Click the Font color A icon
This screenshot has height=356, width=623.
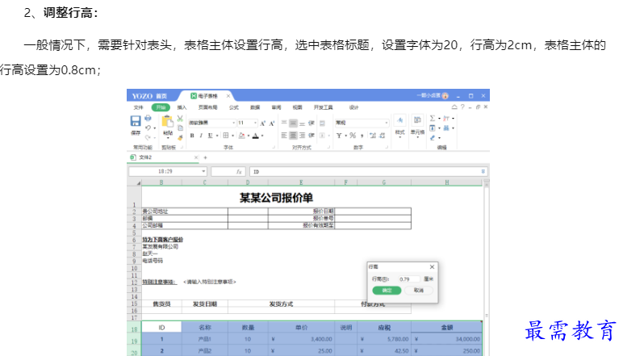point(256,136)
